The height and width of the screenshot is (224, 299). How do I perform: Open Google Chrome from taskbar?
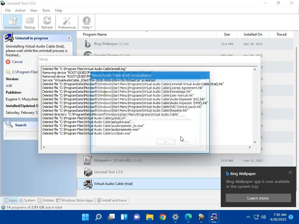tap(162, 217)
